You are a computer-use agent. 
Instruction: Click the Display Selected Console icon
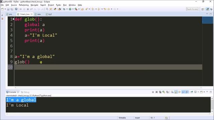click(195, 92)
